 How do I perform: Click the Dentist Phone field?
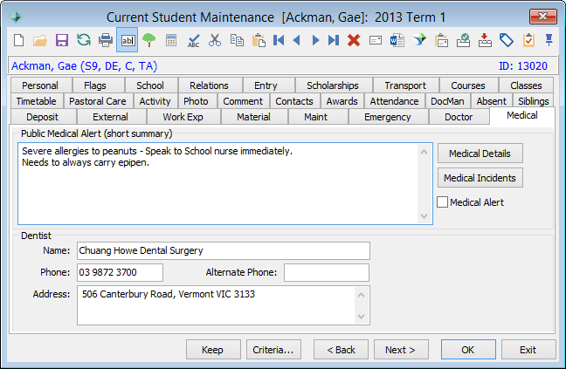click(120, 272)
